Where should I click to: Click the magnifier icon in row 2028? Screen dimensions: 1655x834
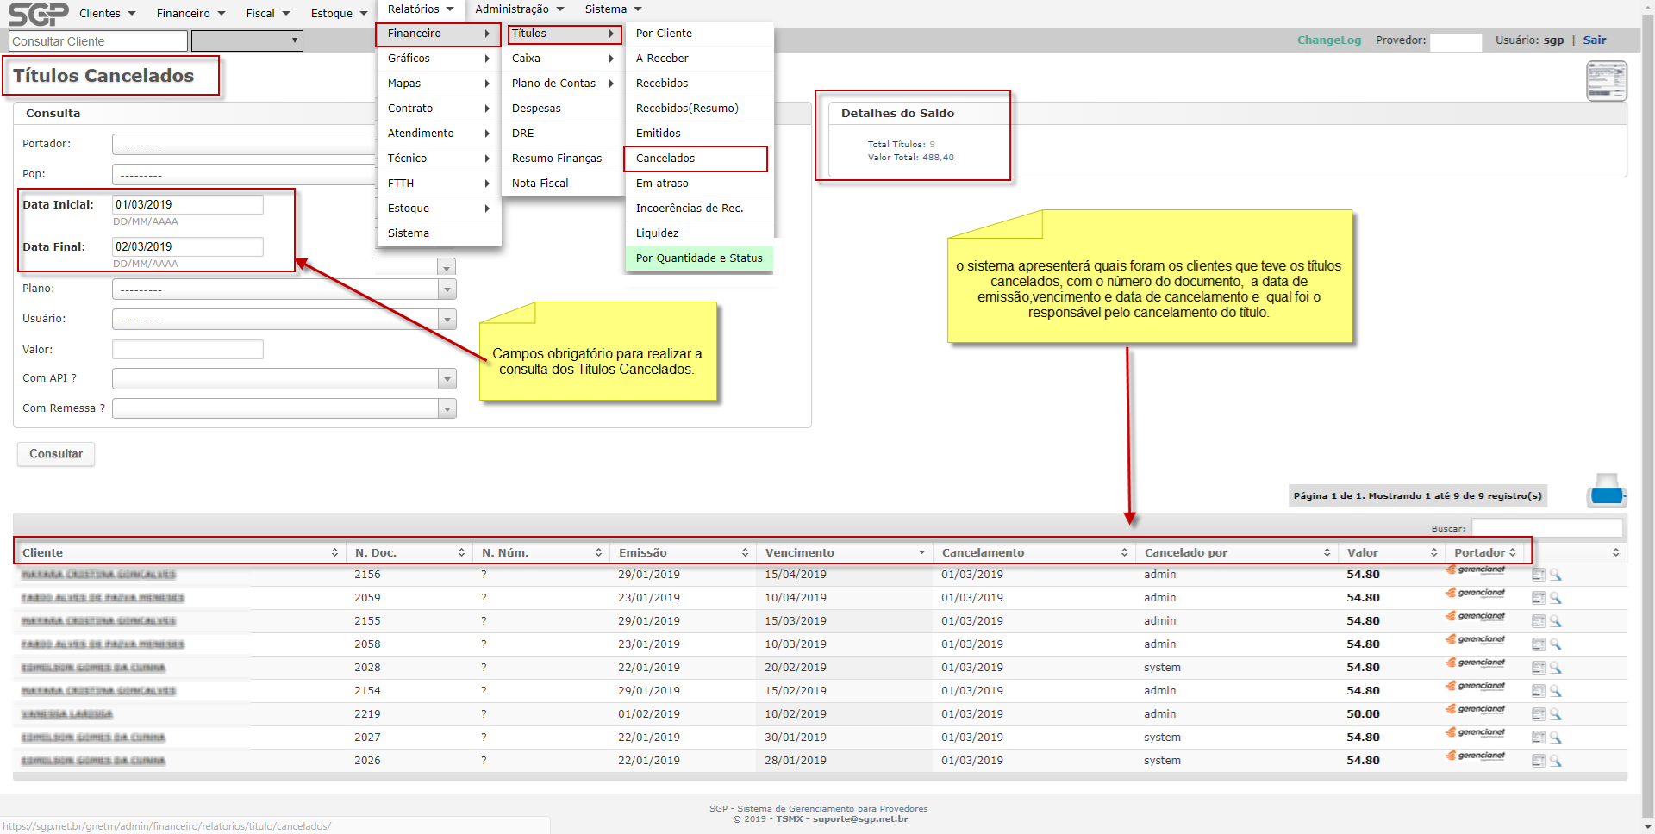tap(1556, 668)
